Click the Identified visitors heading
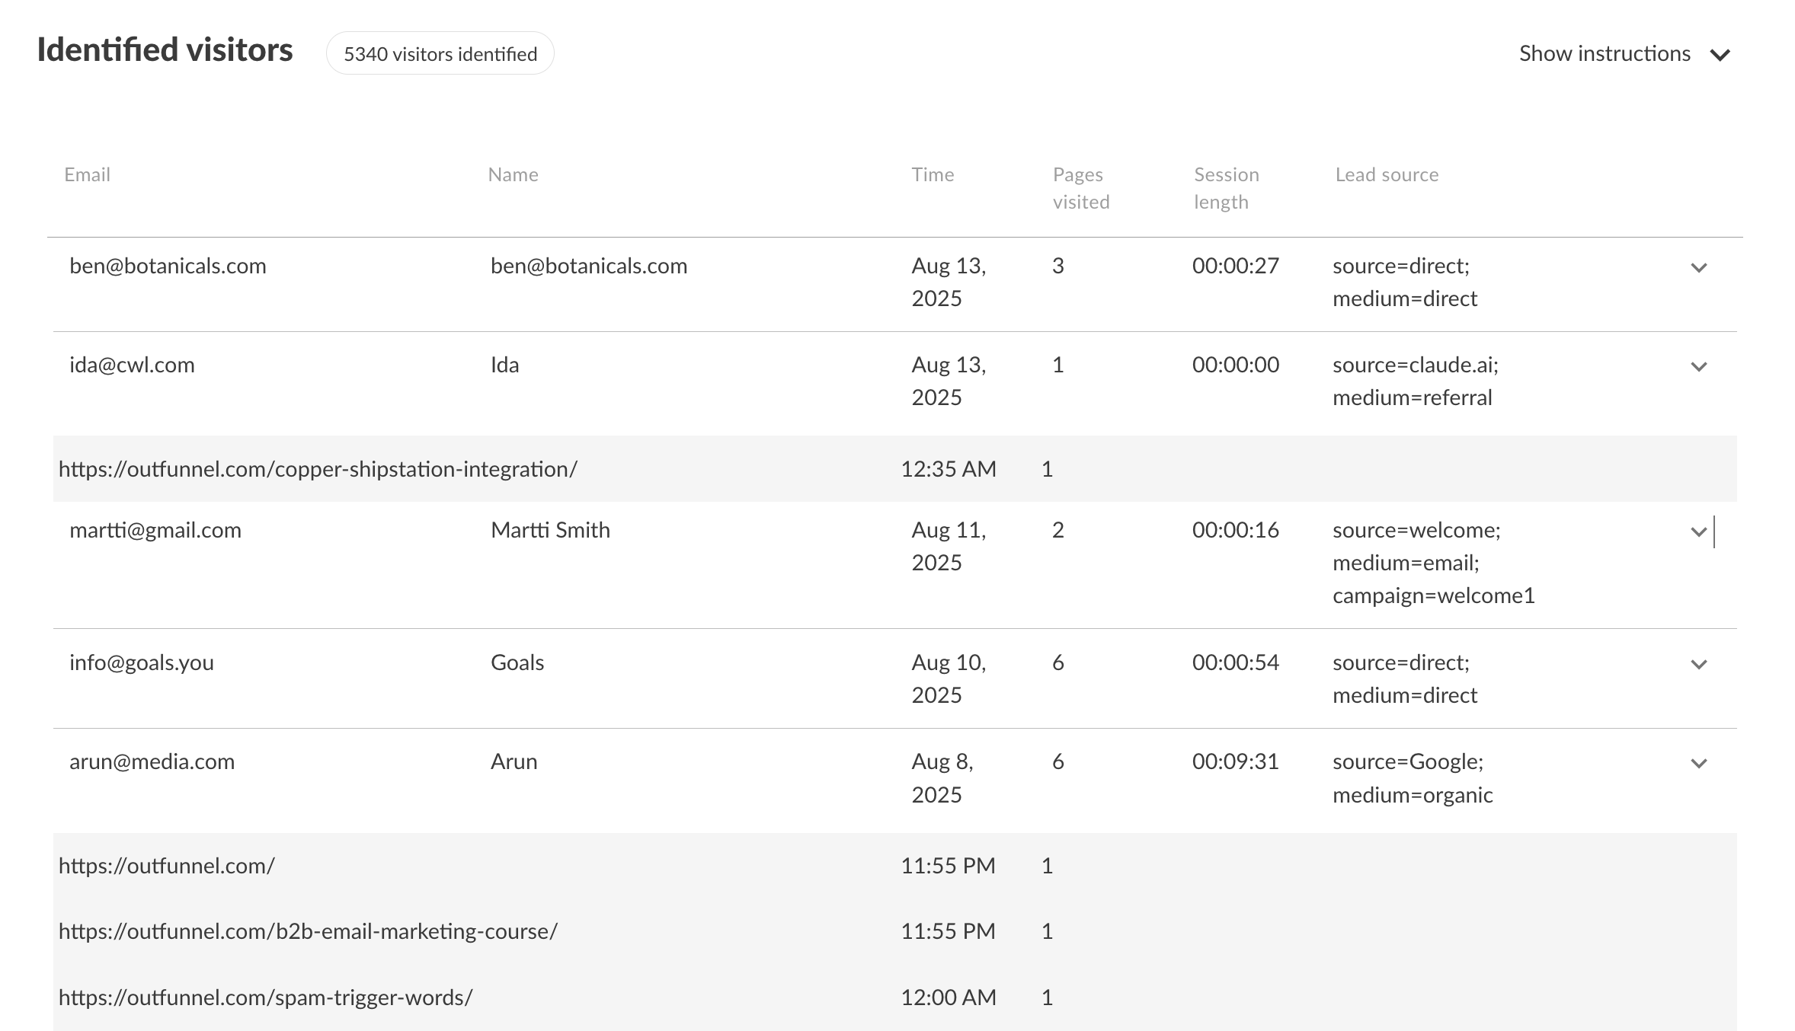This screenshot has height=1031, width=1795. point(165,50)
